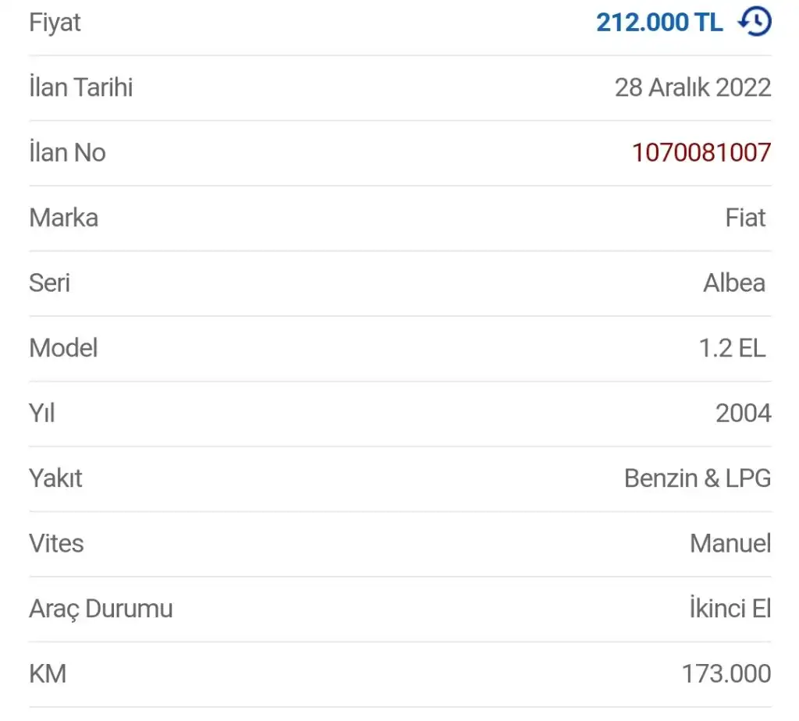The width and height of the screenshot is (799, 721).
Task: Select the 1.2 EL model value
Action: tap(732, 347)
